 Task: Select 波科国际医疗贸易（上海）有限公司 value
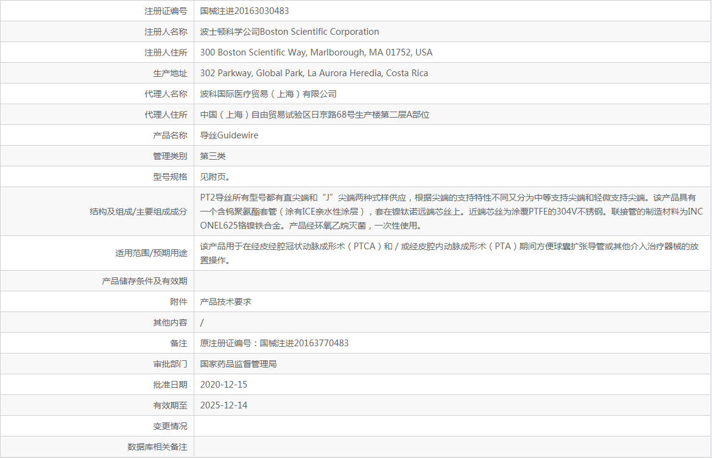tap(269, 94)
